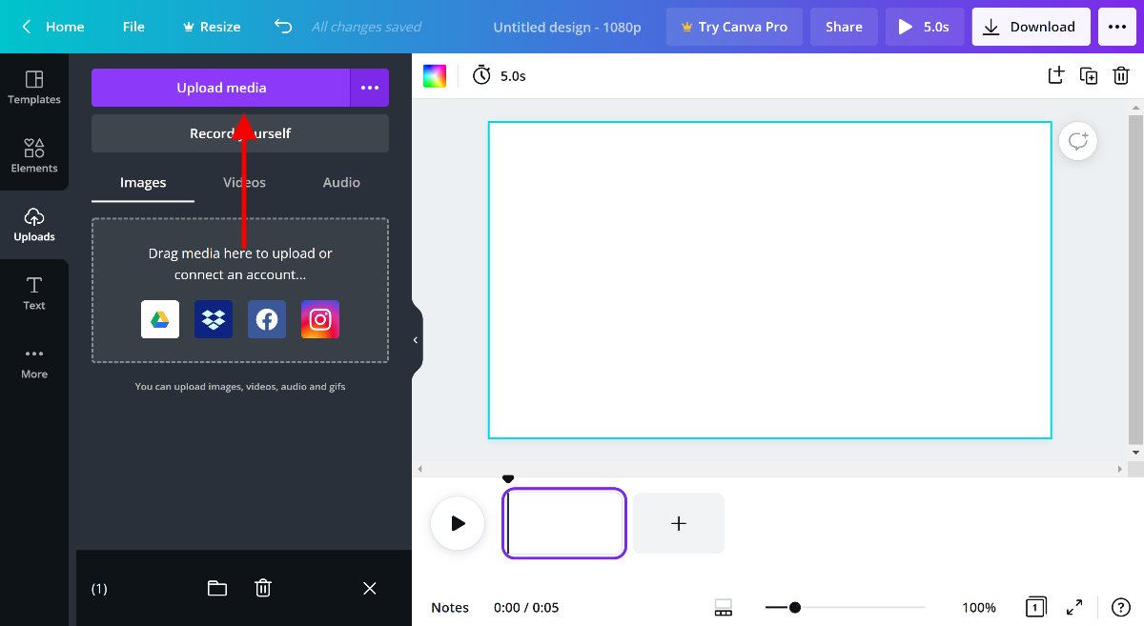This screenshot has width=1144, height=626.
Task: Switch to the Audio tab
Action: click(340, 182)
